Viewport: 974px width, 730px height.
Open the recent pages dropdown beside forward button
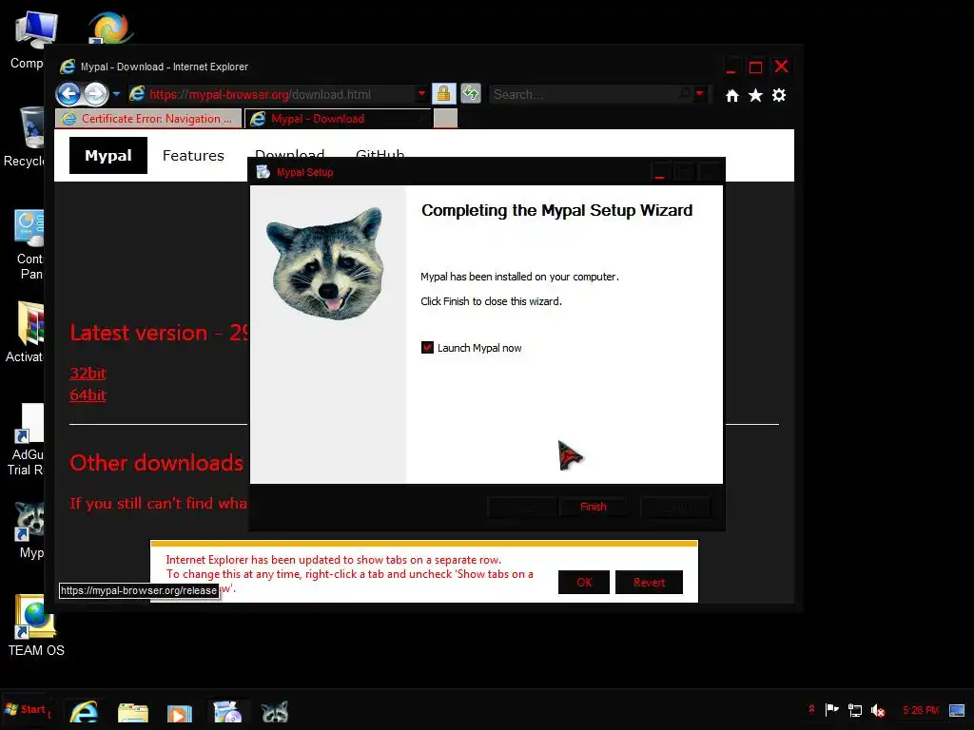click(116, 94)
